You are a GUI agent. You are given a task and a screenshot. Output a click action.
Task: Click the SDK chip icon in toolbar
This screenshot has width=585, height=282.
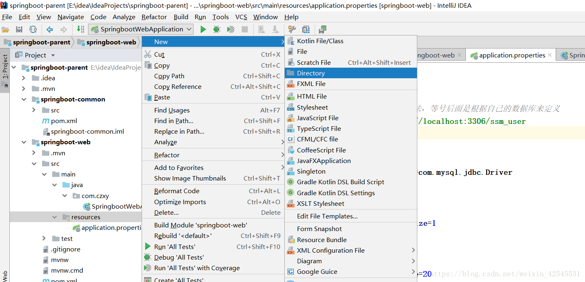(323, 29)
